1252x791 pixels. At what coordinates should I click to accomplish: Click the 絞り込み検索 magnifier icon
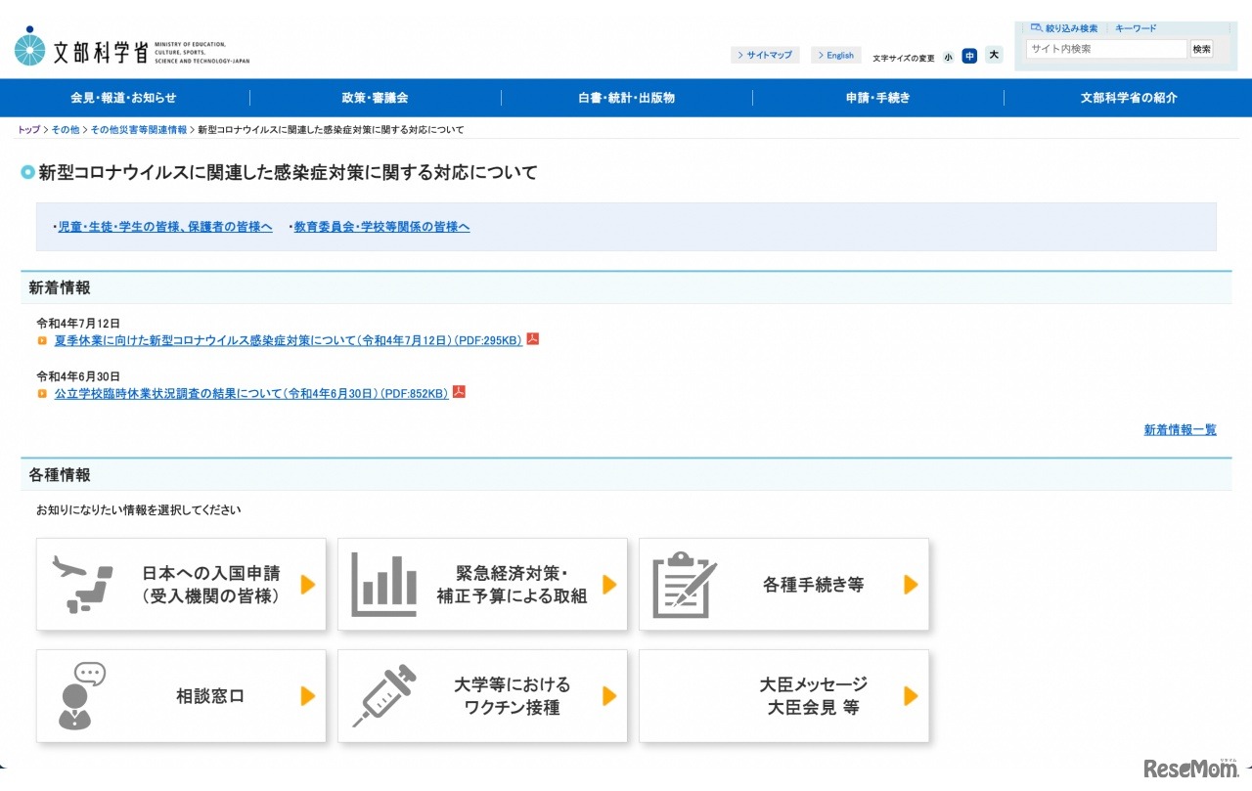click(x=1036, y=27)
